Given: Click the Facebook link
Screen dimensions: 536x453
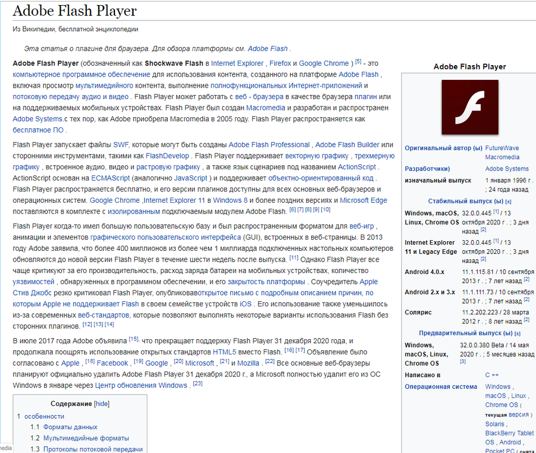Looking at the screenshot, I should [112, 364].
